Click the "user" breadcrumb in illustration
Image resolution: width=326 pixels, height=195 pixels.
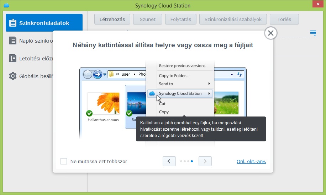tap(126, 74)
